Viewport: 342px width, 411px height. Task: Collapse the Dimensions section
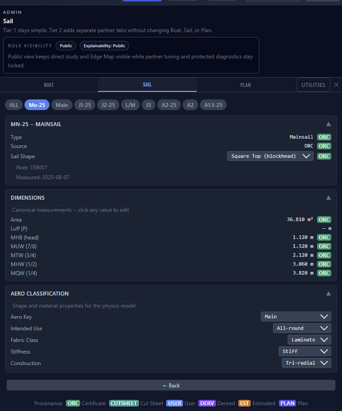[x=329, y=197]
